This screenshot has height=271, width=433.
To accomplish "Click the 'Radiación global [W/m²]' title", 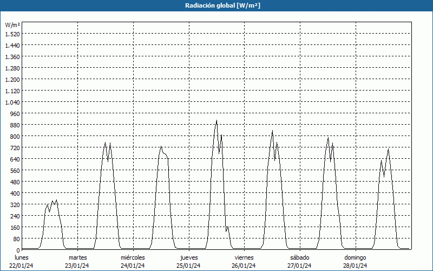I will (222, 5).
